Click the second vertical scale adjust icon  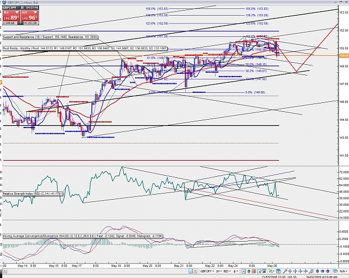[305, 271]
